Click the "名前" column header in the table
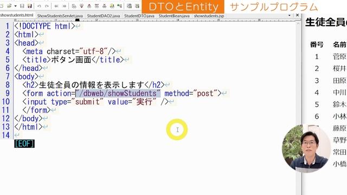 [x=340, y=44]
